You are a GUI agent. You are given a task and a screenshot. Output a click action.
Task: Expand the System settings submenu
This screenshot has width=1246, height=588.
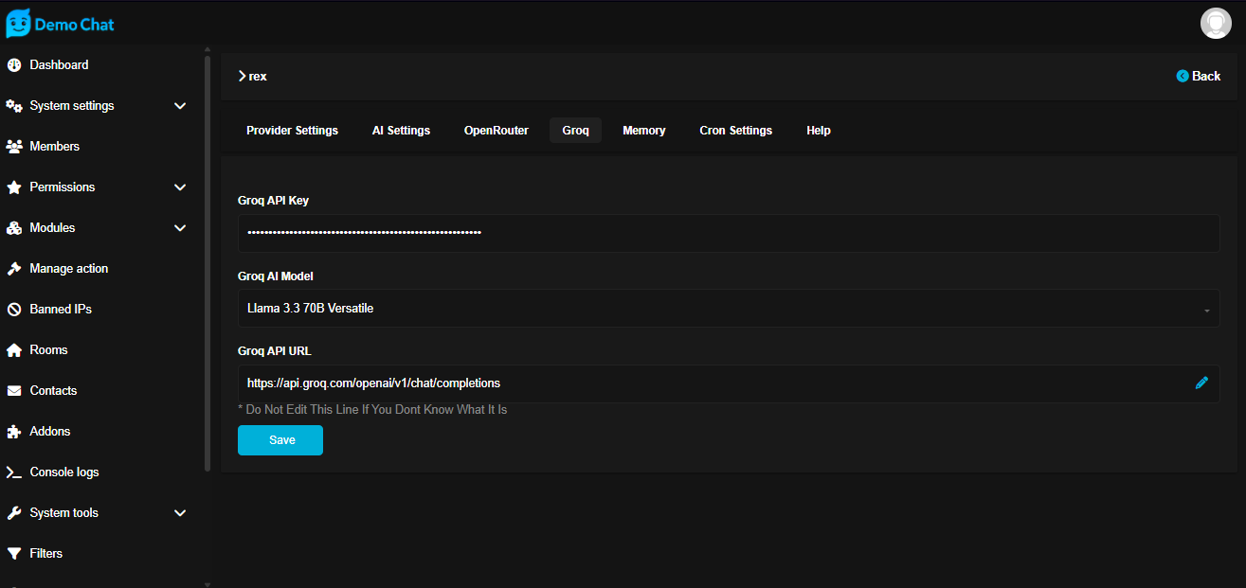click(x=180, y=106)
